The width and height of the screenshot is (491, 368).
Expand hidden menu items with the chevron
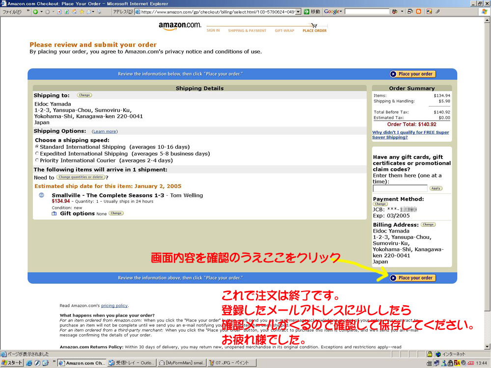coord(28,11)
